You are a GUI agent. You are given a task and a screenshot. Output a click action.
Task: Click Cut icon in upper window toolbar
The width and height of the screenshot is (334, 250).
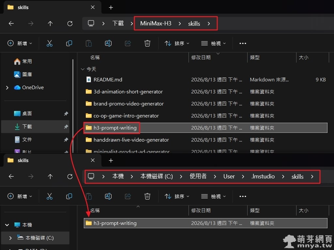click(50, 43)
